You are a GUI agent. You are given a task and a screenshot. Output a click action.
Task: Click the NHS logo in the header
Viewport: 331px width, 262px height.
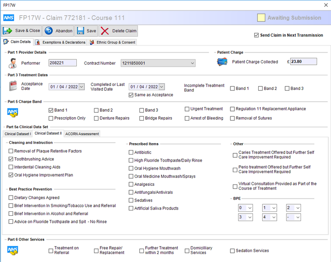[x=9, y=18]
